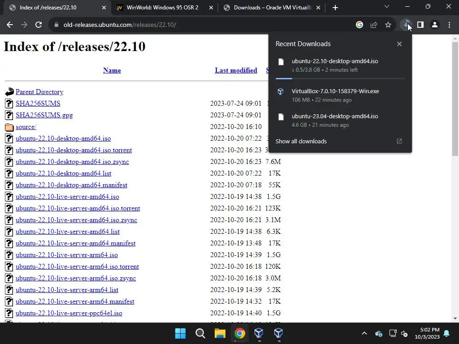Screen dimensions: 459x344
Task: Share this page using share icon
Action: [x=373, y=25]
